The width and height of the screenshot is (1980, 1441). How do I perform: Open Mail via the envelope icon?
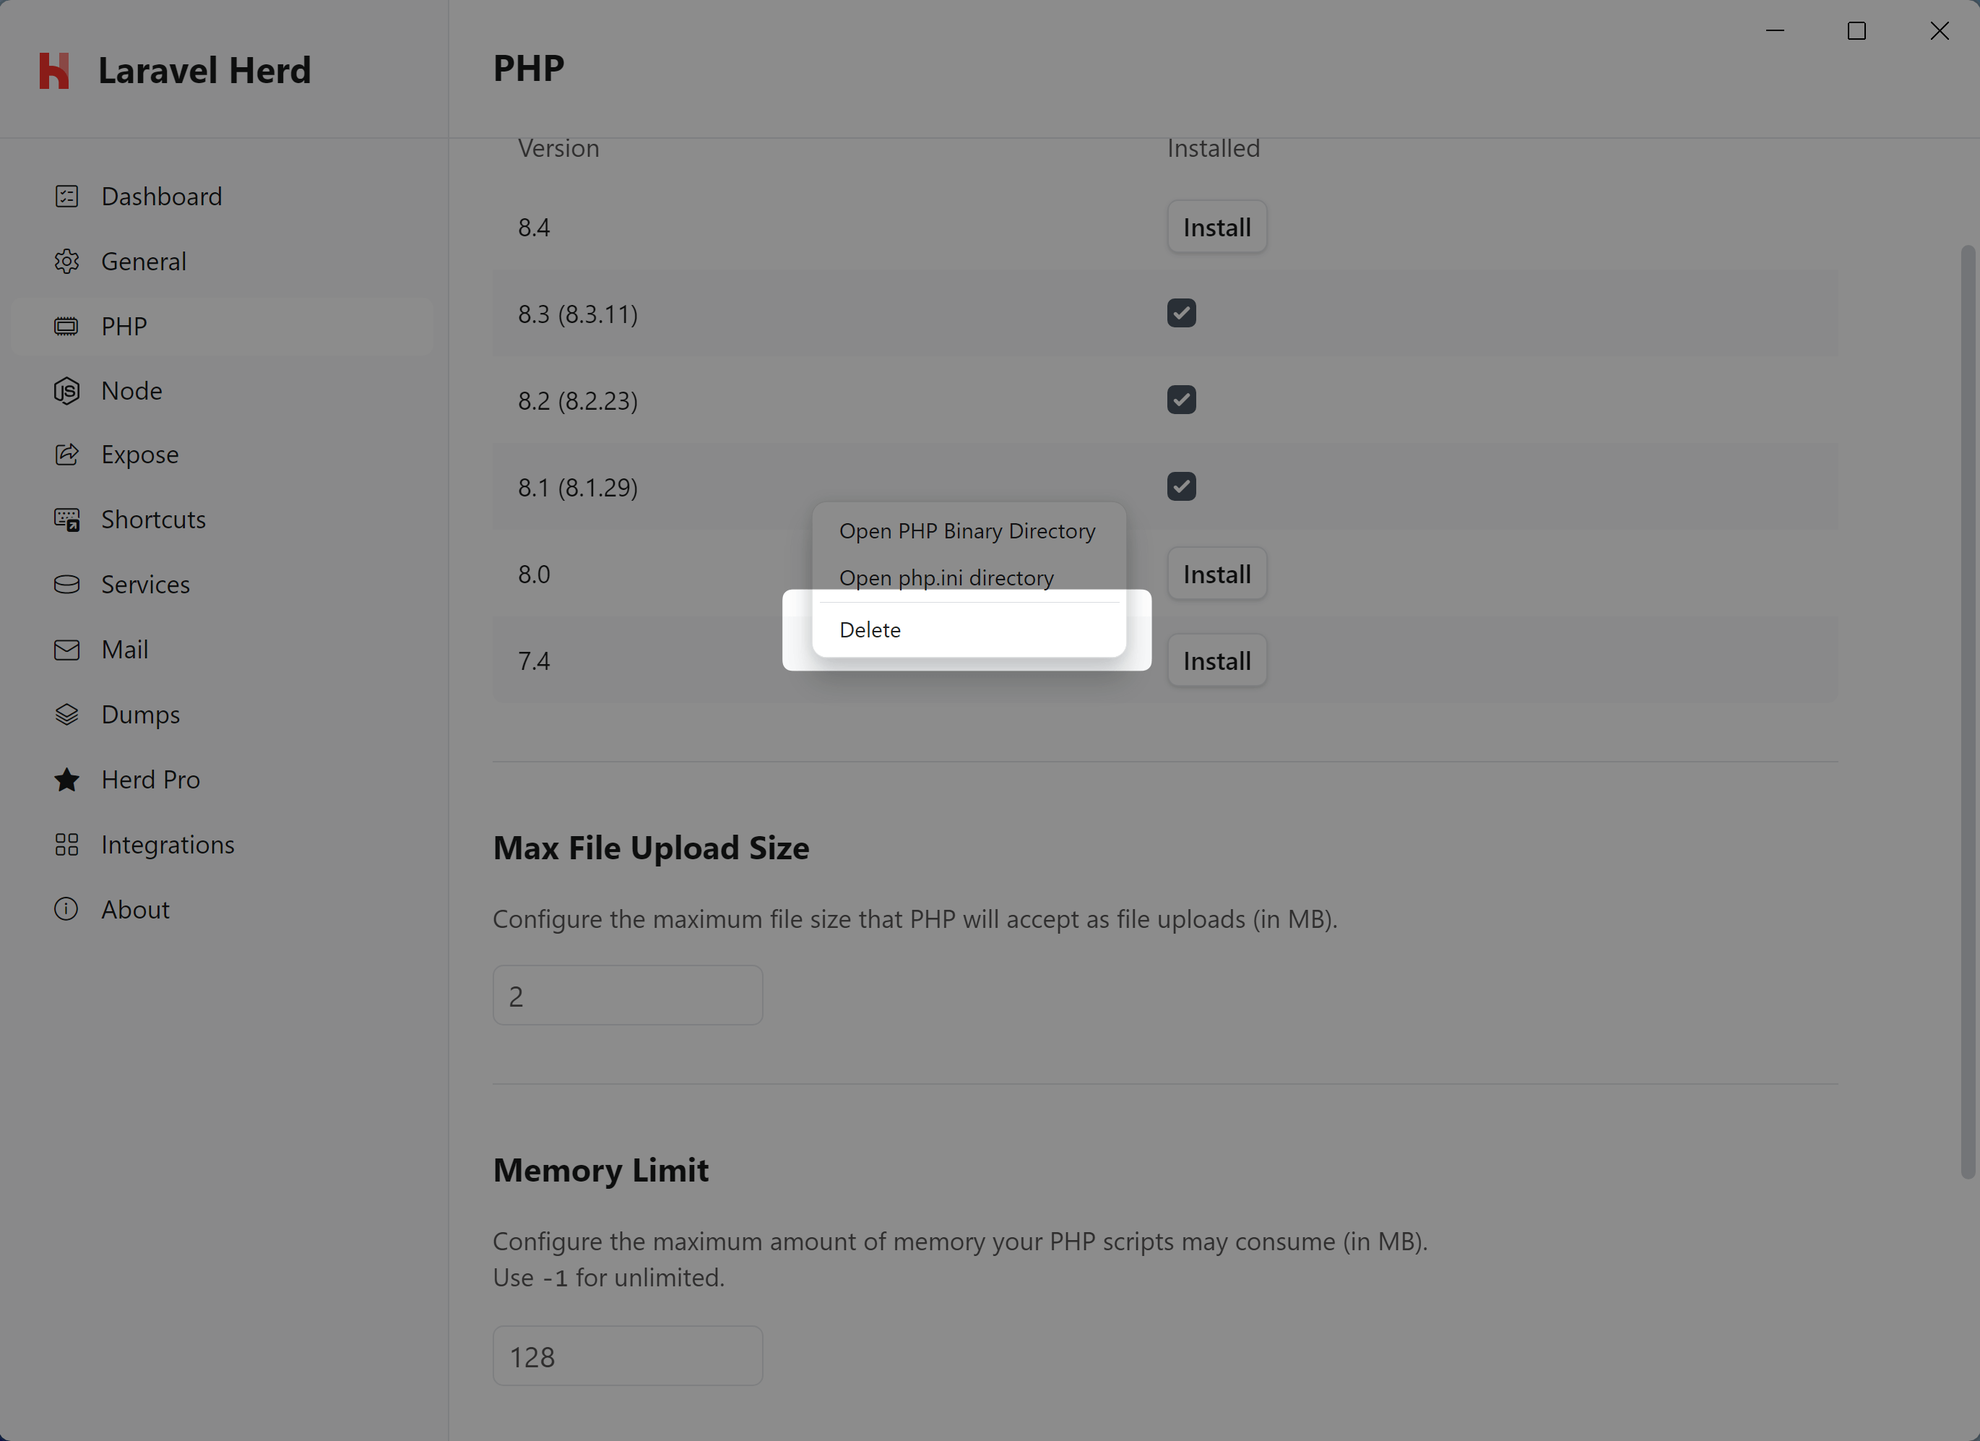67,649
